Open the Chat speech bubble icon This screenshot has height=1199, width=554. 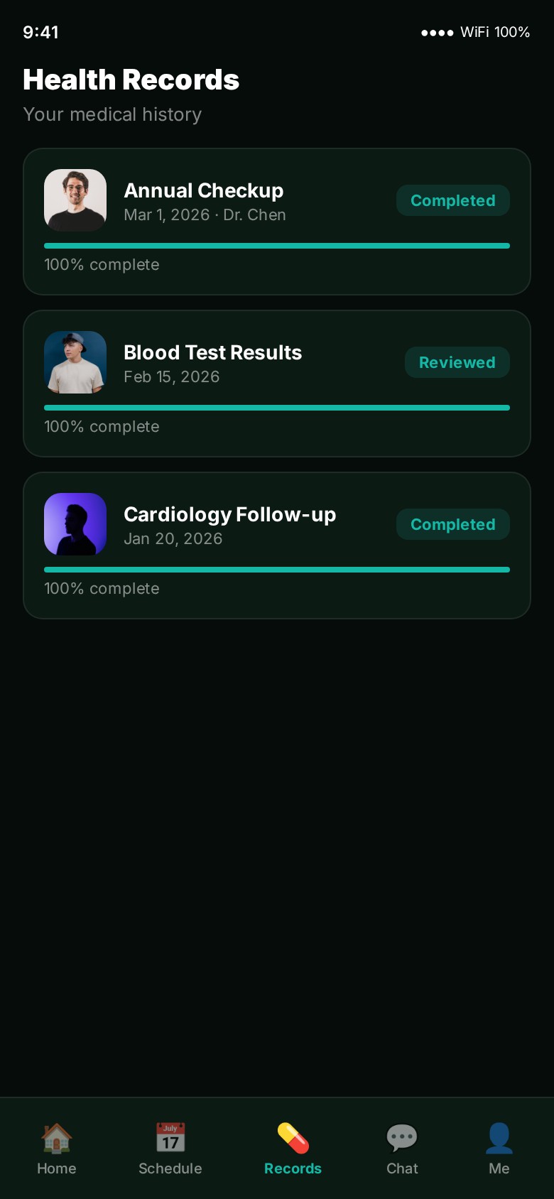402,1138
